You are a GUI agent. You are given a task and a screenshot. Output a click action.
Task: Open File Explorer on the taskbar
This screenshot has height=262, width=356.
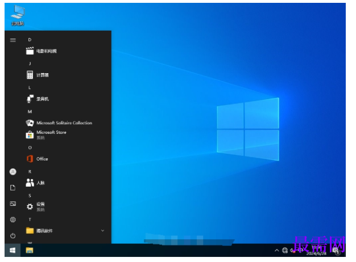point(30,250)
